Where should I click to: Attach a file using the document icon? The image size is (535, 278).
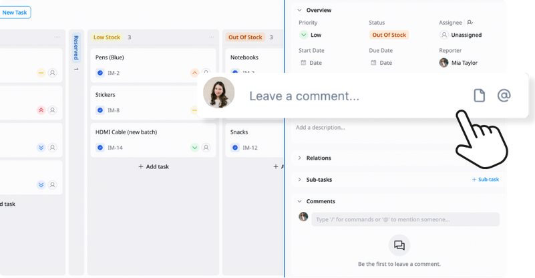[479, 96]
